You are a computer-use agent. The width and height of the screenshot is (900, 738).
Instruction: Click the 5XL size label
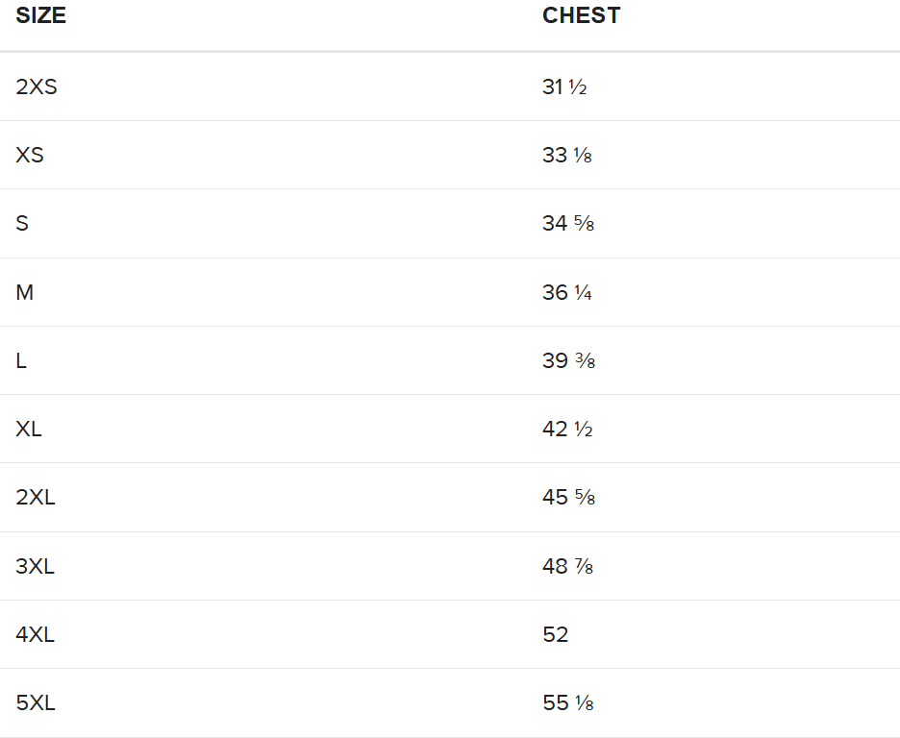click(x=36, y=703)
